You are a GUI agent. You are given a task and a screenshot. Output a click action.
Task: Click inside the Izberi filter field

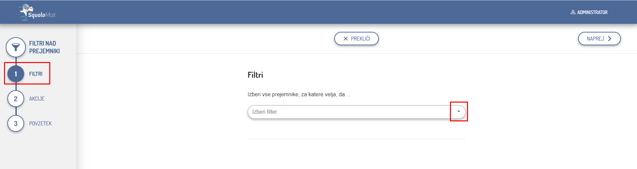coord(349,112)
